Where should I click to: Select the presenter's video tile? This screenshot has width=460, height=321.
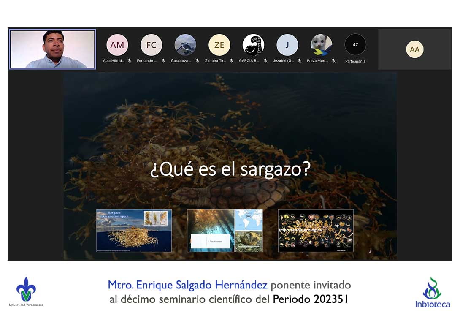53,49
